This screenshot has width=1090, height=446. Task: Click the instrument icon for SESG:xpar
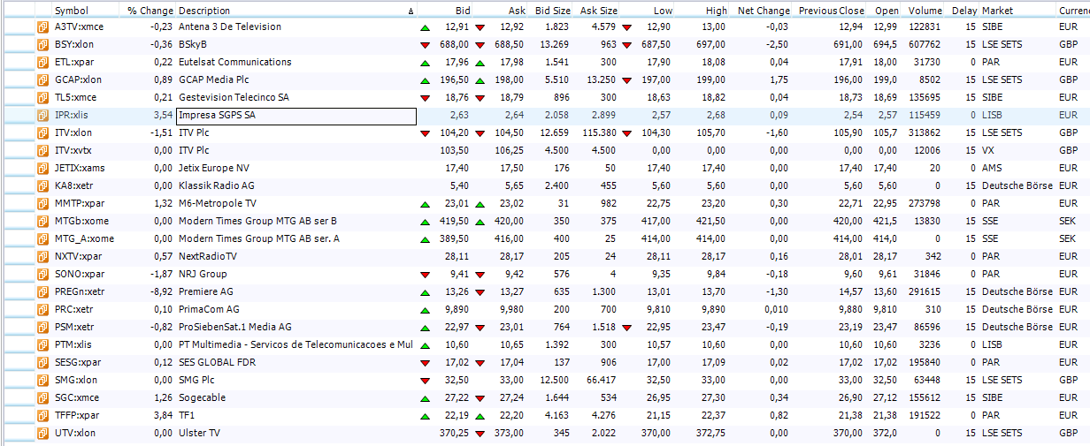[x=42, y=362]
